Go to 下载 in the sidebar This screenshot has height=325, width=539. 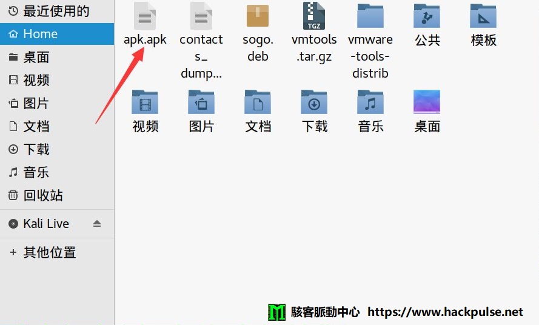coord(36,149)
